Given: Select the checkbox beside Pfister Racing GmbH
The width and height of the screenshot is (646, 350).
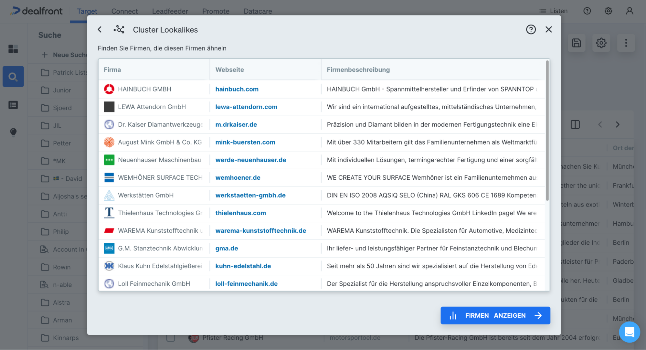Looking at the screenshot, I should click(170, 337).
